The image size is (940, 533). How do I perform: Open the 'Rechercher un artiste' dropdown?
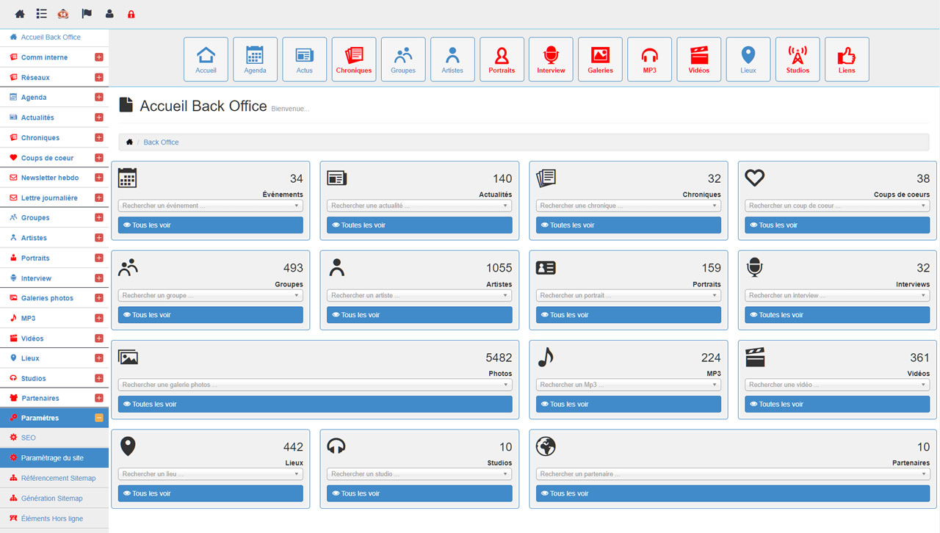419,296
